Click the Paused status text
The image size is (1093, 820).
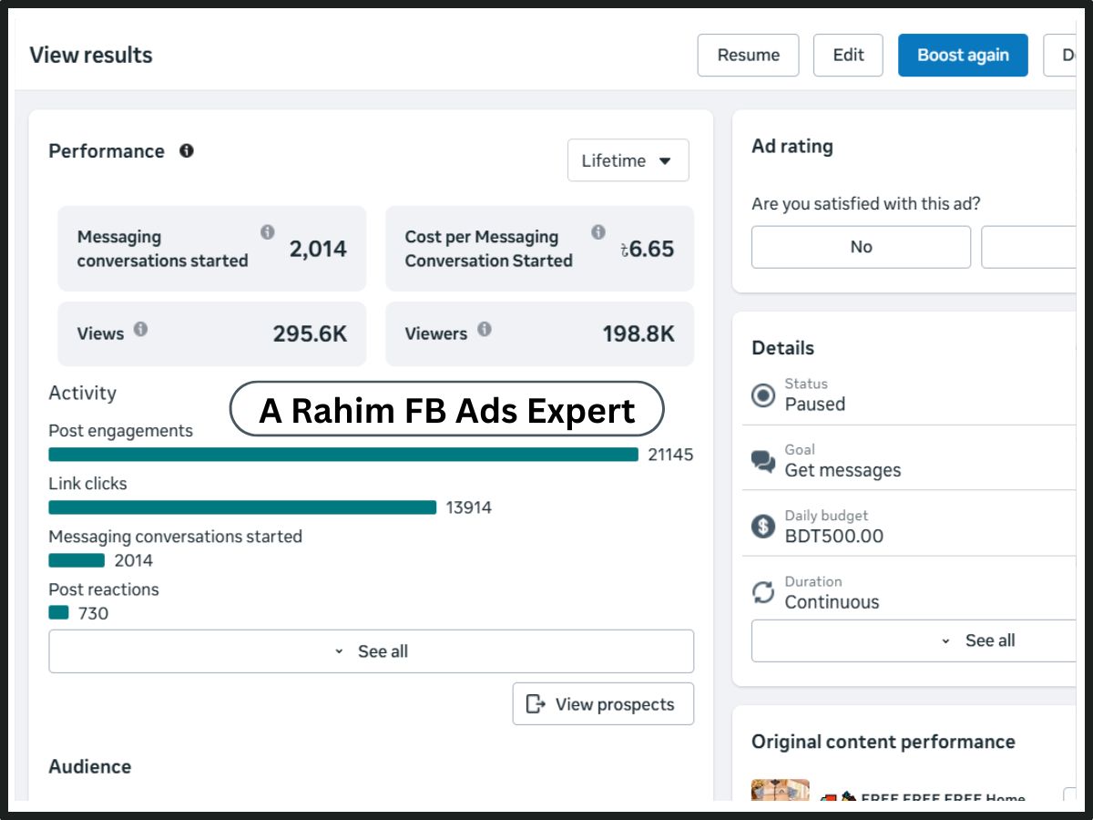click(815, 405)
